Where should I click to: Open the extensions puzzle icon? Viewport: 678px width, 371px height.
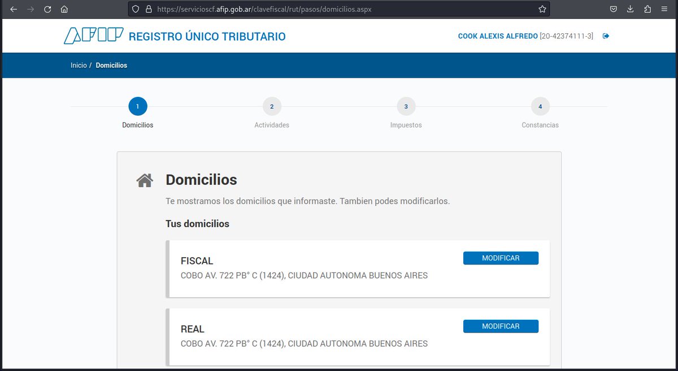pyautogui.click(x=647, y=9)
